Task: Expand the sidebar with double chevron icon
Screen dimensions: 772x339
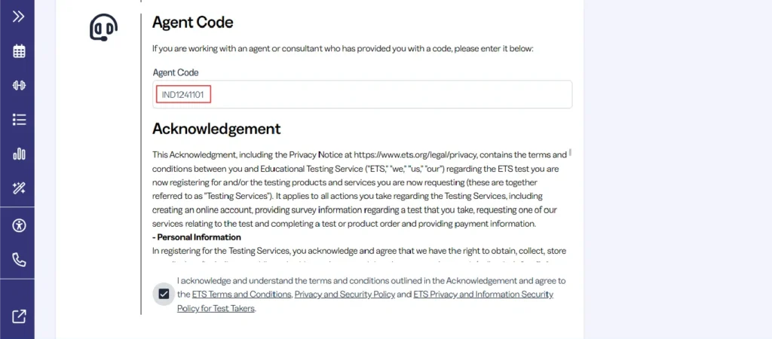Action: pos(19,16)
